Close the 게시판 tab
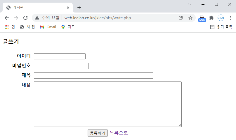236x140 pixels. point(68,8)
